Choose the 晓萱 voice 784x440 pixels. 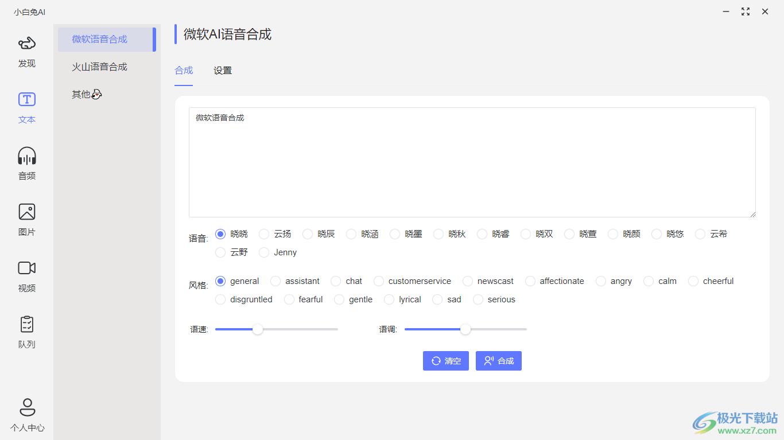pos(569,234)
